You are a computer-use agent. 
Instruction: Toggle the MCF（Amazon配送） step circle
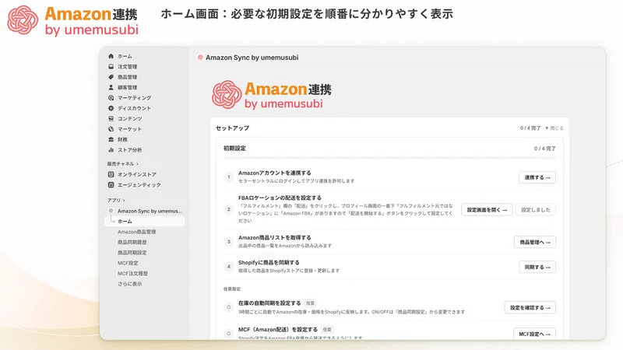tap(228, 333)
